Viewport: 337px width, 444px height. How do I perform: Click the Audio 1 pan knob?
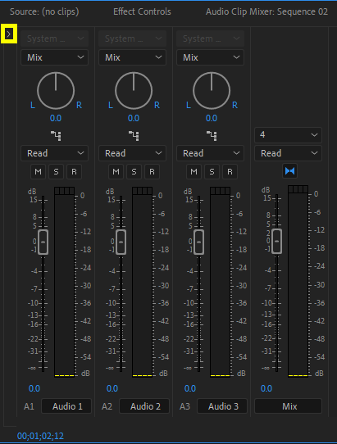(x=56, y=91)
